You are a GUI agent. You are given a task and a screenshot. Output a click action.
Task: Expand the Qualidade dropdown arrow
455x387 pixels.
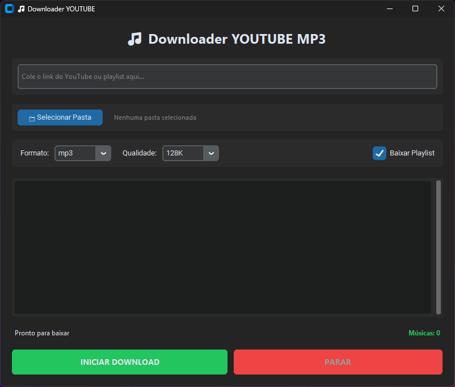pos(211,153)
